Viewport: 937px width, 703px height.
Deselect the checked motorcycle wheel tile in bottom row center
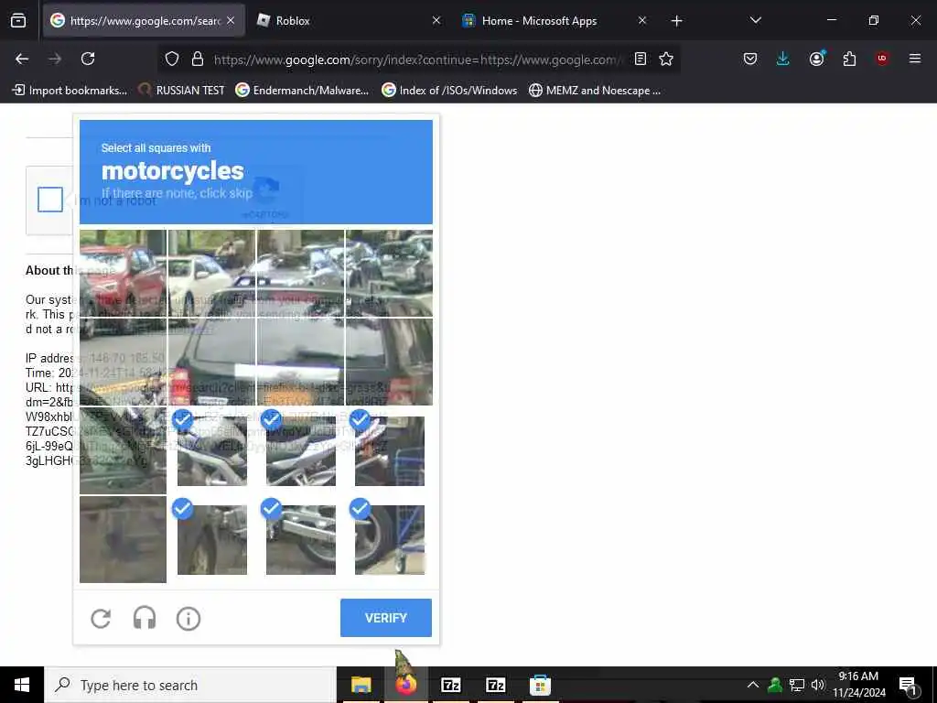pyautogui.click(x=300, y=539)
